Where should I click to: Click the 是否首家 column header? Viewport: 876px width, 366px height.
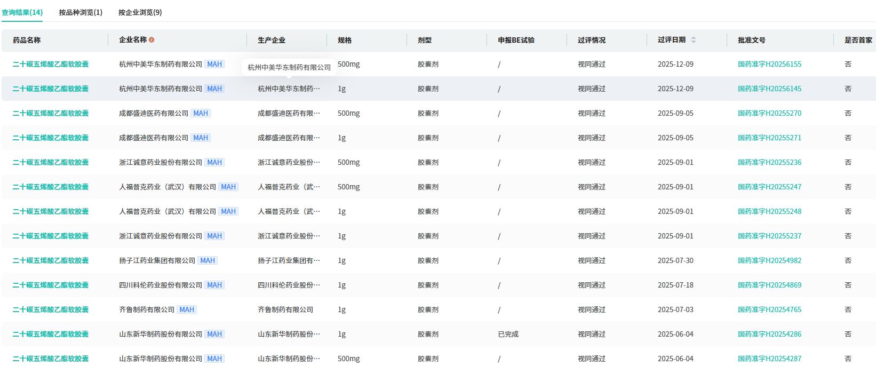(858, 40)
